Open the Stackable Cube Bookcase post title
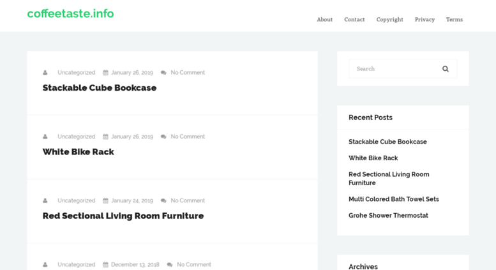 100,88
